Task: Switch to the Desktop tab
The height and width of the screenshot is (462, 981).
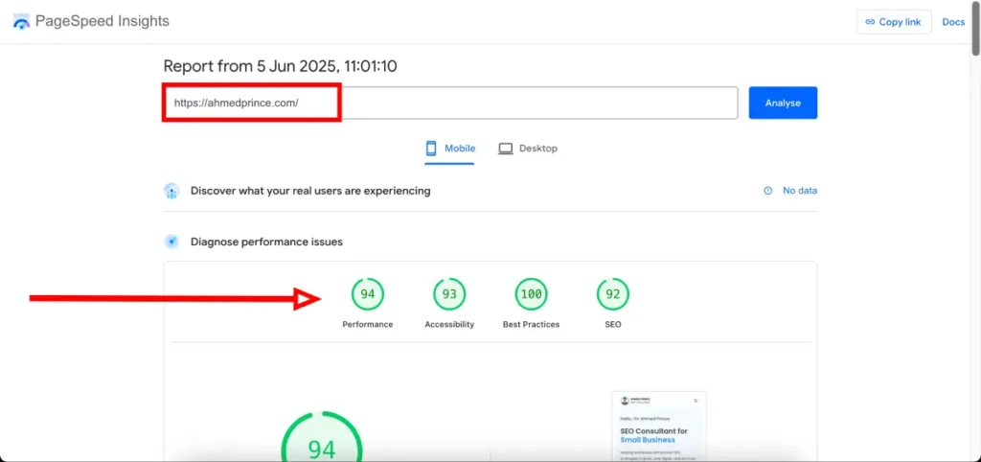Action: pyautogui.click(x=528, y=149)
